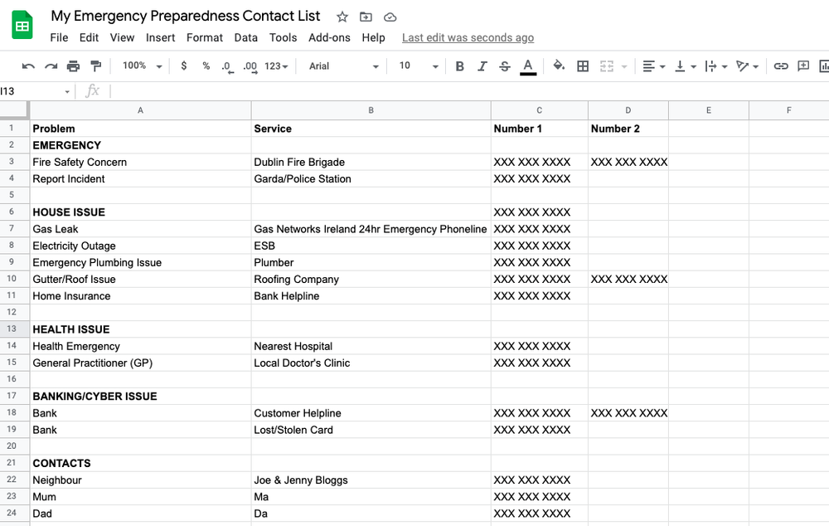This screenshot has height=526, width=829.
Task: Open the Data menu
Action: (x=246, y=37)
